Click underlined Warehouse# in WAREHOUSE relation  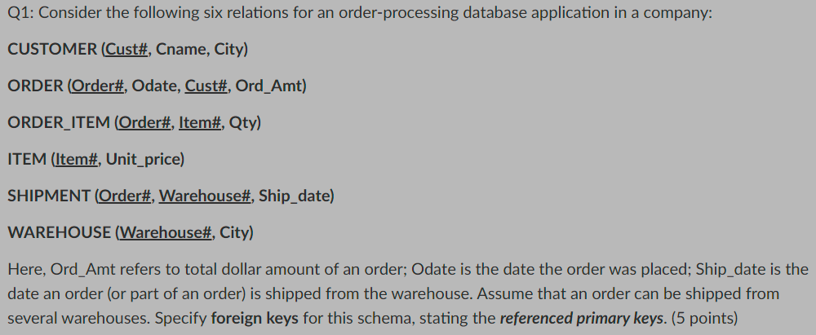[x=166, y=232]
